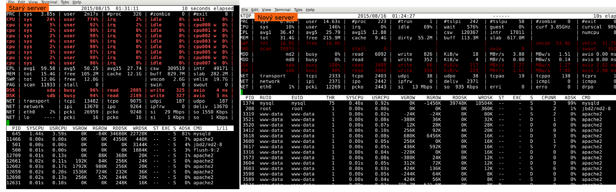
Task: Click EUID column header in Nový server process list
Action: 297,98
